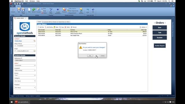This screenshot has width=185, height=104.
Task: Switch to the Web tab
Action: [68, 22]
